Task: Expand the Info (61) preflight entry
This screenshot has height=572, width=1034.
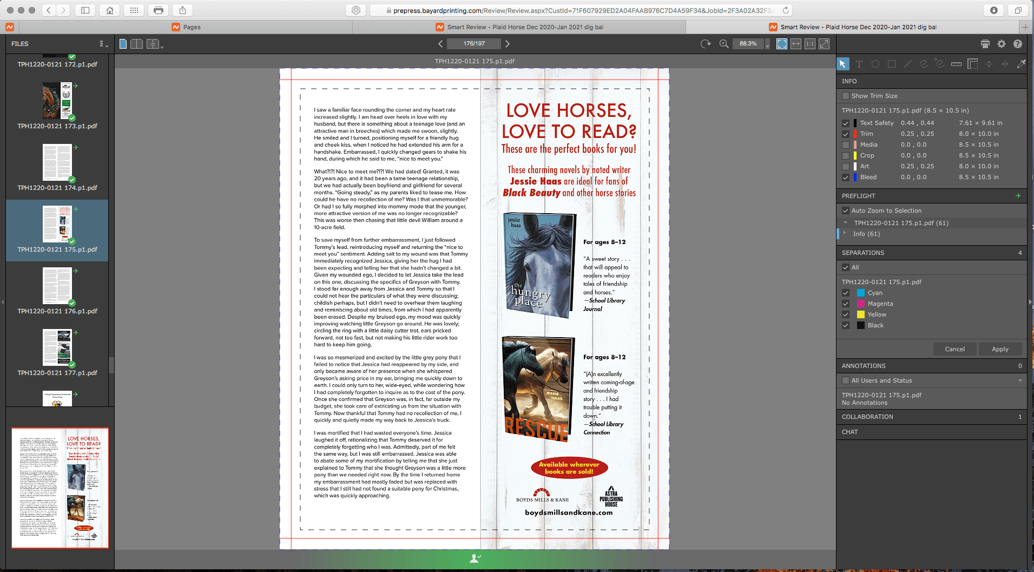Action: [x=846, y=234]
